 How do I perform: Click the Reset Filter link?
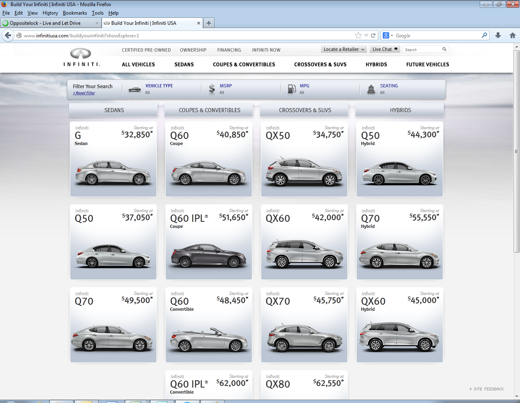coord(84,93)
